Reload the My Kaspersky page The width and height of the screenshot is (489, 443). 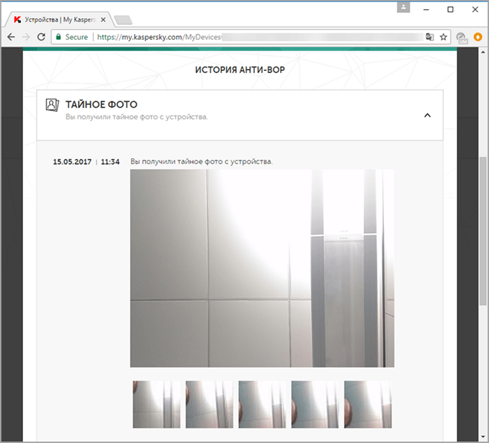point(41,37)
